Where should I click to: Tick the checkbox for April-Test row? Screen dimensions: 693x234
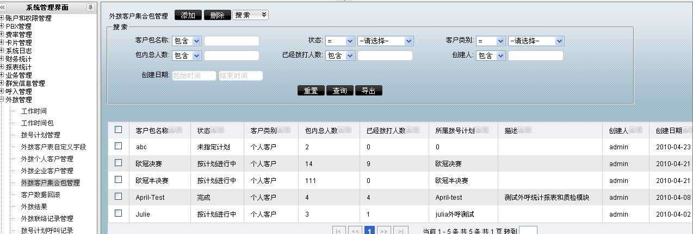[119, 197]
